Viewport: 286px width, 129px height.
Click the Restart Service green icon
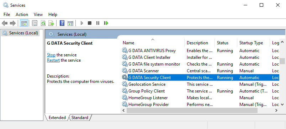click(106, 23)
